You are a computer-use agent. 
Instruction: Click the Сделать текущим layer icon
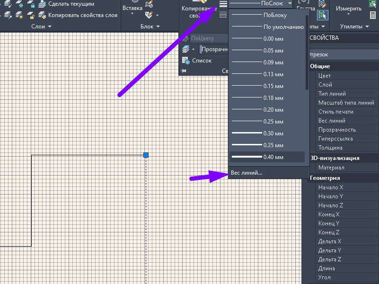pyautogui.click(x=42, y=4)
